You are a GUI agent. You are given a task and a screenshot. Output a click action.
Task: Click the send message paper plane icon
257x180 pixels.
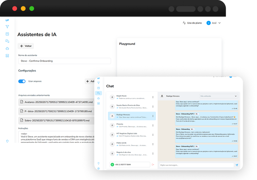[x=237, y=165]
